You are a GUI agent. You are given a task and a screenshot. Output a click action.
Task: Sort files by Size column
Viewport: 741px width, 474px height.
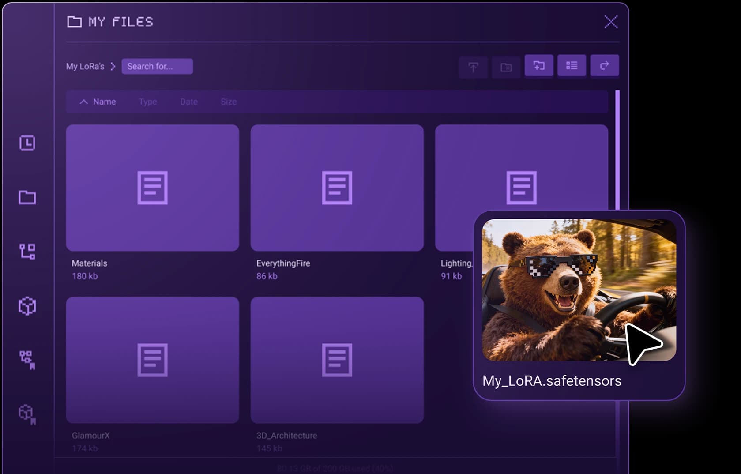(x=228, y=102)
